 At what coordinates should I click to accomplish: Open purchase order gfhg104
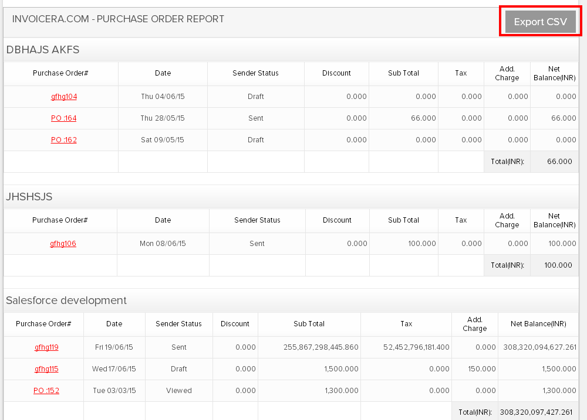coord(64,97)
